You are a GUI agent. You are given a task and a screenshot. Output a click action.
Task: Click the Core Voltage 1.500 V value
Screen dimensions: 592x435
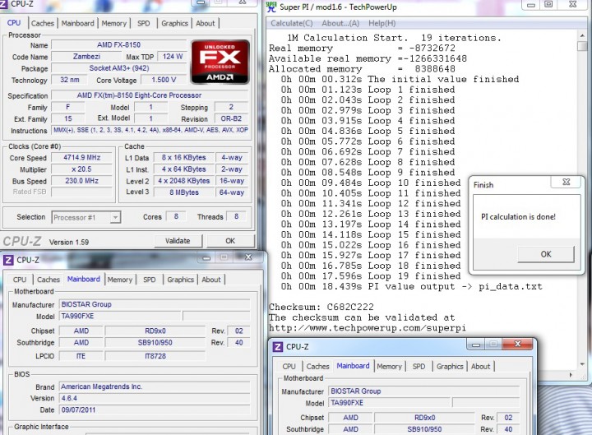click(x=164, y=80)
